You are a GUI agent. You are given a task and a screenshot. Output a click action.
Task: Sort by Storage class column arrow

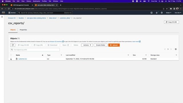[176, 55]
